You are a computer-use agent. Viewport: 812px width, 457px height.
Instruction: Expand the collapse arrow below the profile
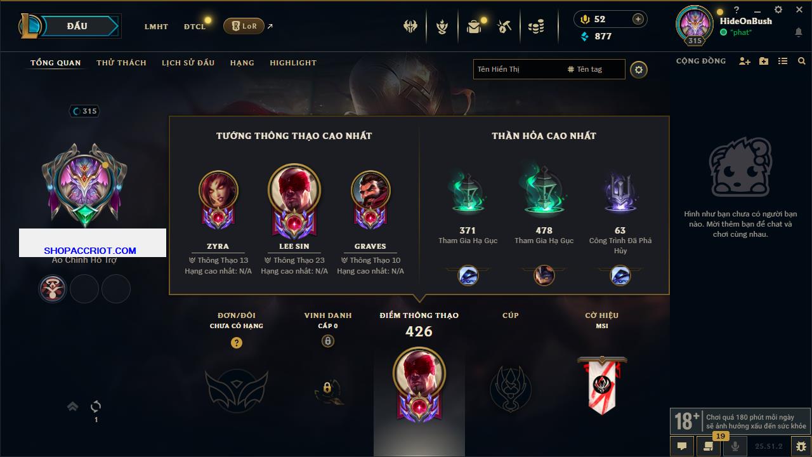click(x=73, y=406)
